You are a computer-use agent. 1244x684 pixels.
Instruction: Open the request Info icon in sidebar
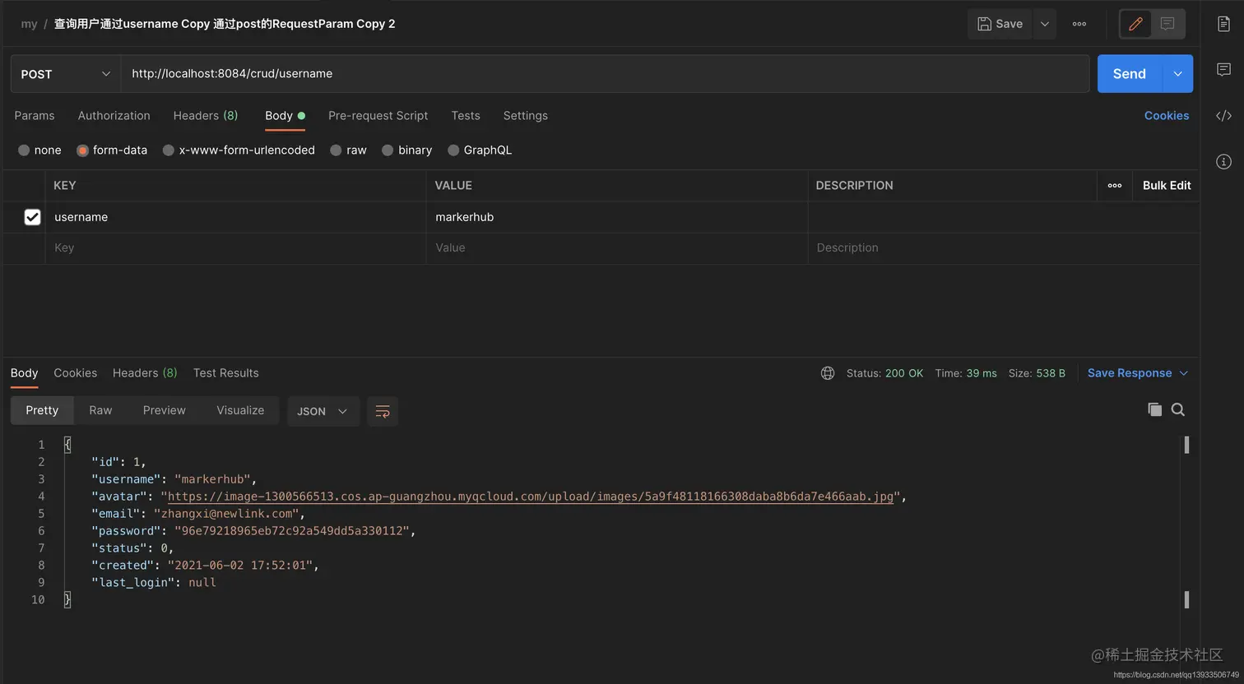tap(1223, 161)
